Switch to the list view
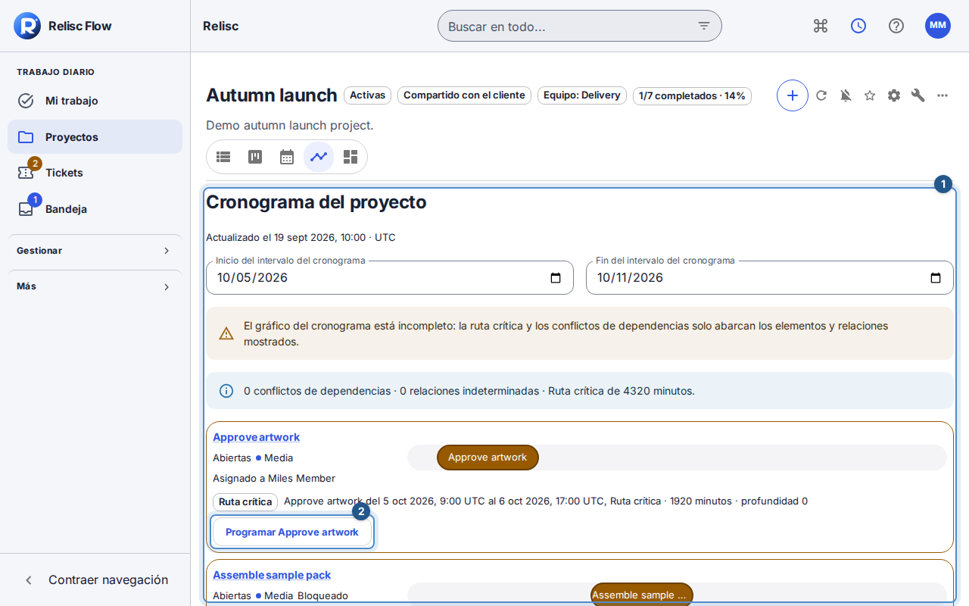Screen dimensions: 969x606 [x=223, y=157]
